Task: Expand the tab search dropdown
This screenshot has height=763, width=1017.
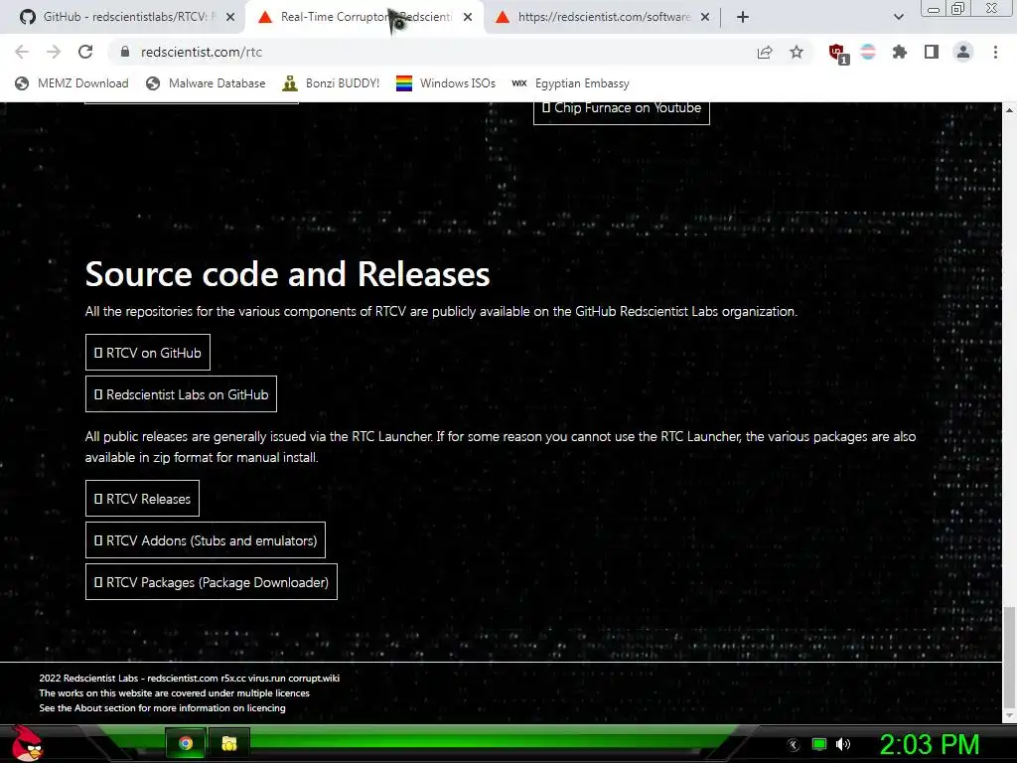Action: tap(898, 17)
